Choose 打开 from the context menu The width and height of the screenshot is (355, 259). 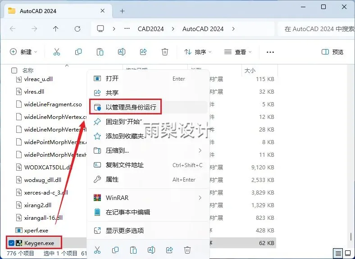148,78
